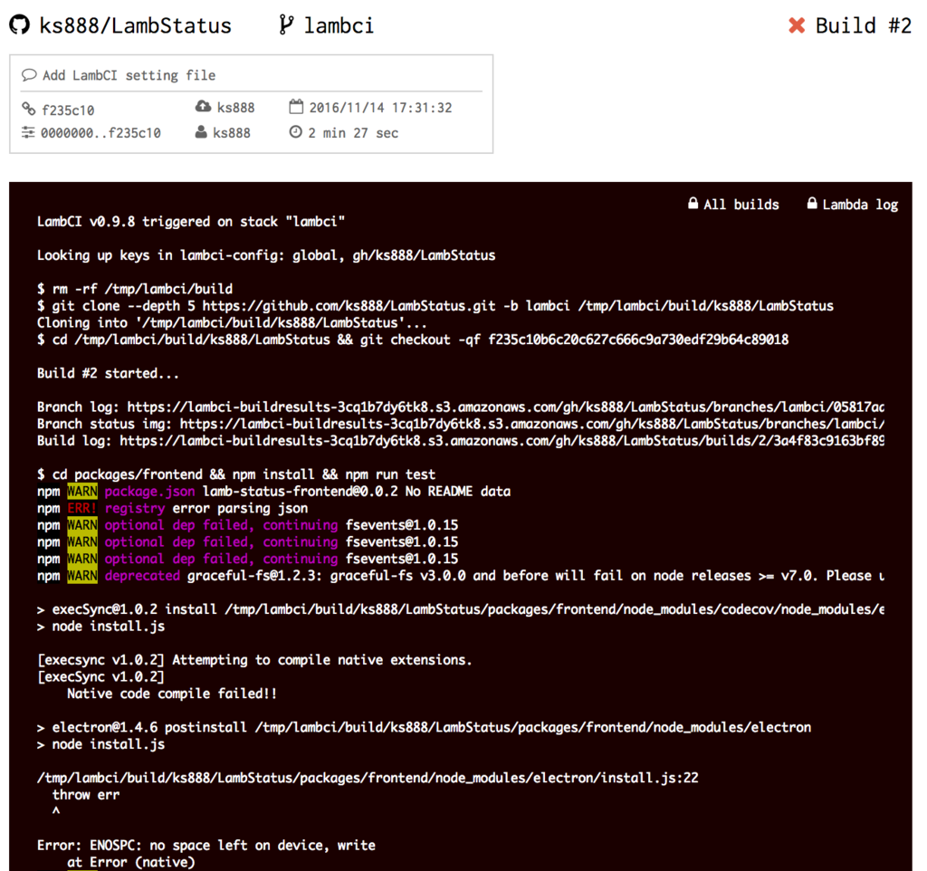The width and height of the screenshot is (927, 871).
Task: Click the 'Looking up keys in lambci-config' line
Action: (x=266, y=255)
